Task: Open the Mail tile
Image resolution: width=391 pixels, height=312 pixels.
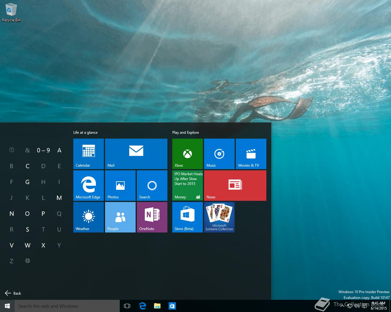Action: click(136, 154)
